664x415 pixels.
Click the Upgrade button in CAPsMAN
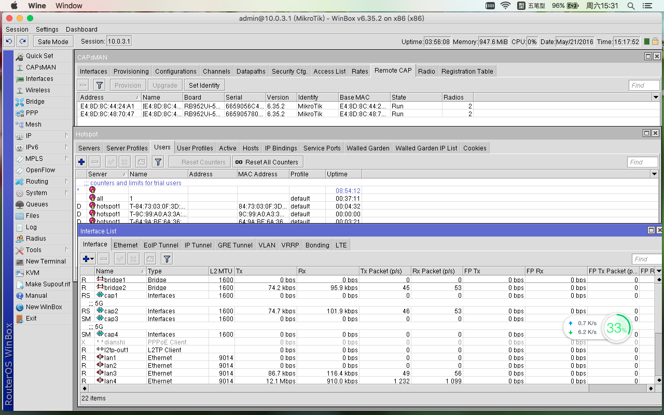tap(165, 85)
